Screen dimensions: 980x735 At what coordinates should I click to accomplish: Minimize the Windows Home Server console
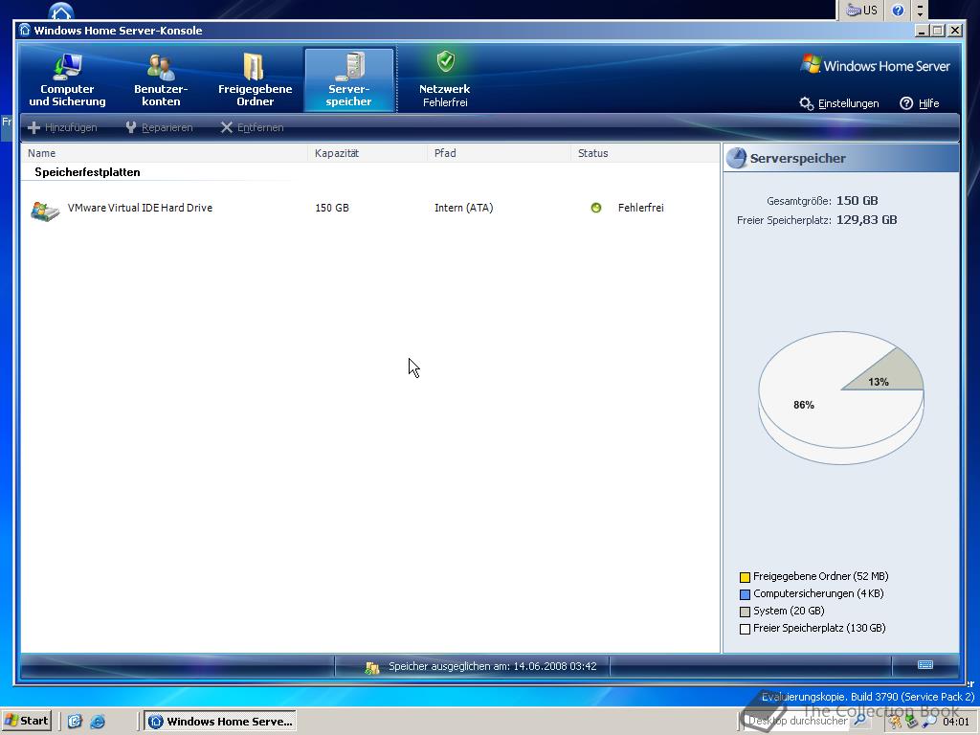922,30
